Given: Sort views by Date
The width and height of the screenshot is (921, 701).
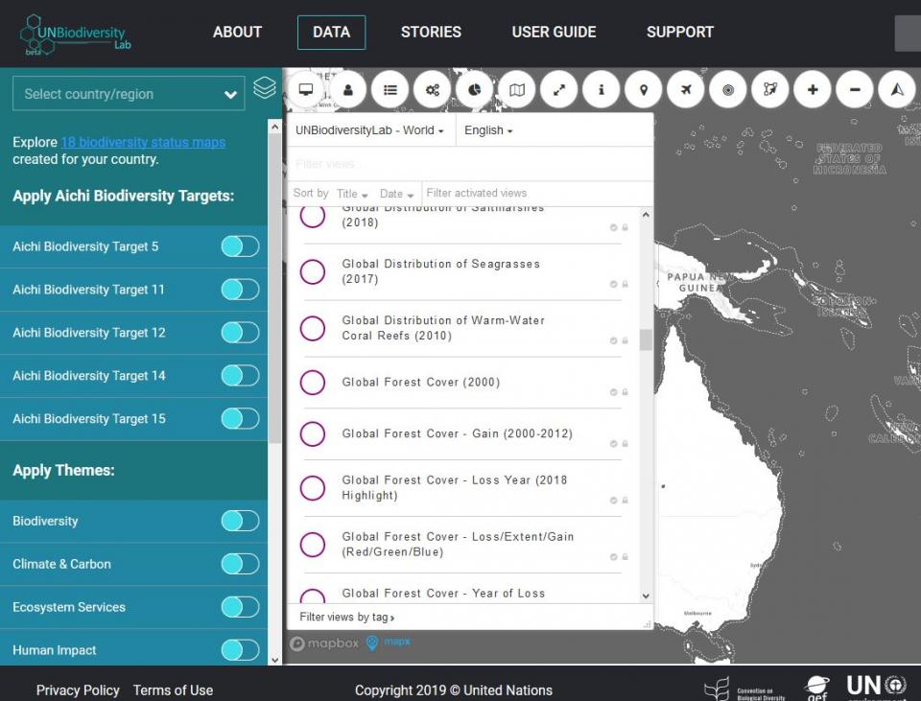Looking at the screenshot, I should 395,193.
